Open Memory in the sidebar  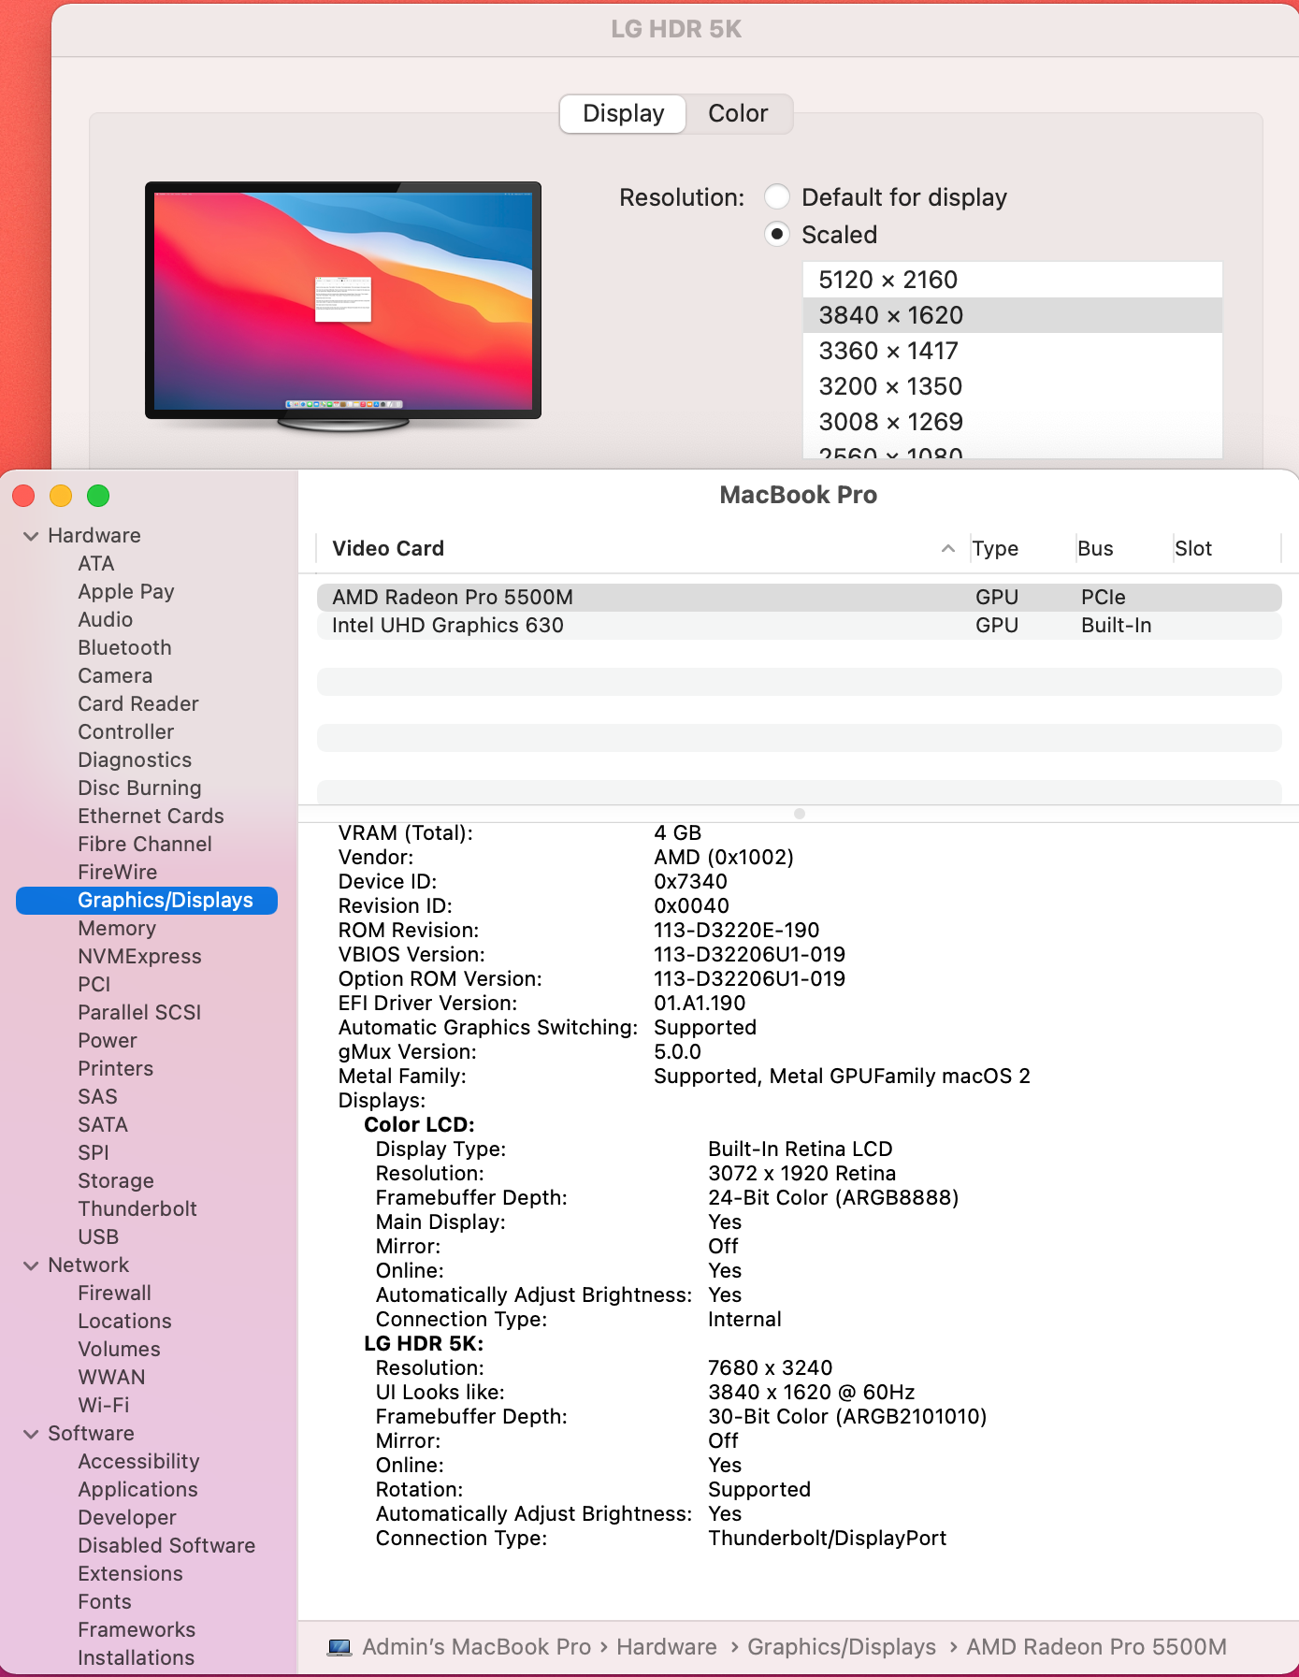tap(117, 929)
